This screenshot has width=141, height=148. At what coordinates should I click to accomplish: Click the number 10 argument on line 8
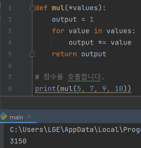[119, 89]
